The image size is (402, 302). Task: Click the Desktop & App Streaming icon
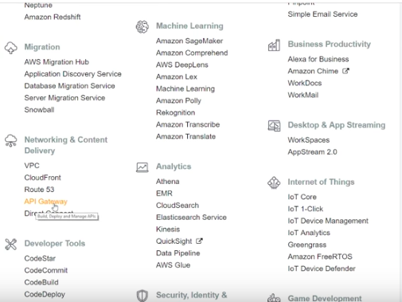click(x=274, y=126)
